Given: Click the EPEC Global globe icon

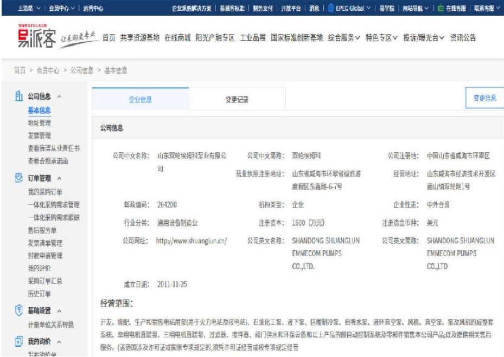Looking at the screenshot, I should [x=331, y=8].
